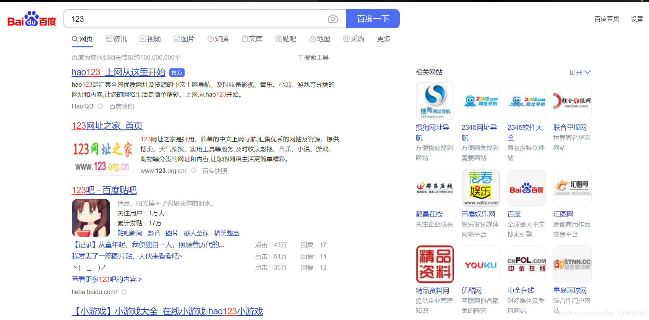
Task: Click 123网址之家 site logo image
Action: (102, 155)
